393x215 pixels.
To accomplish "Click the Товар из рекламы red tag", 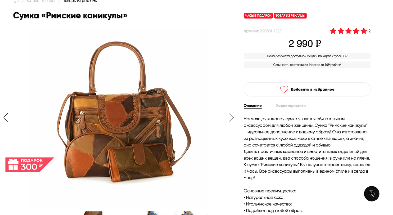I will pyautogui.click(x=290, y=15).
